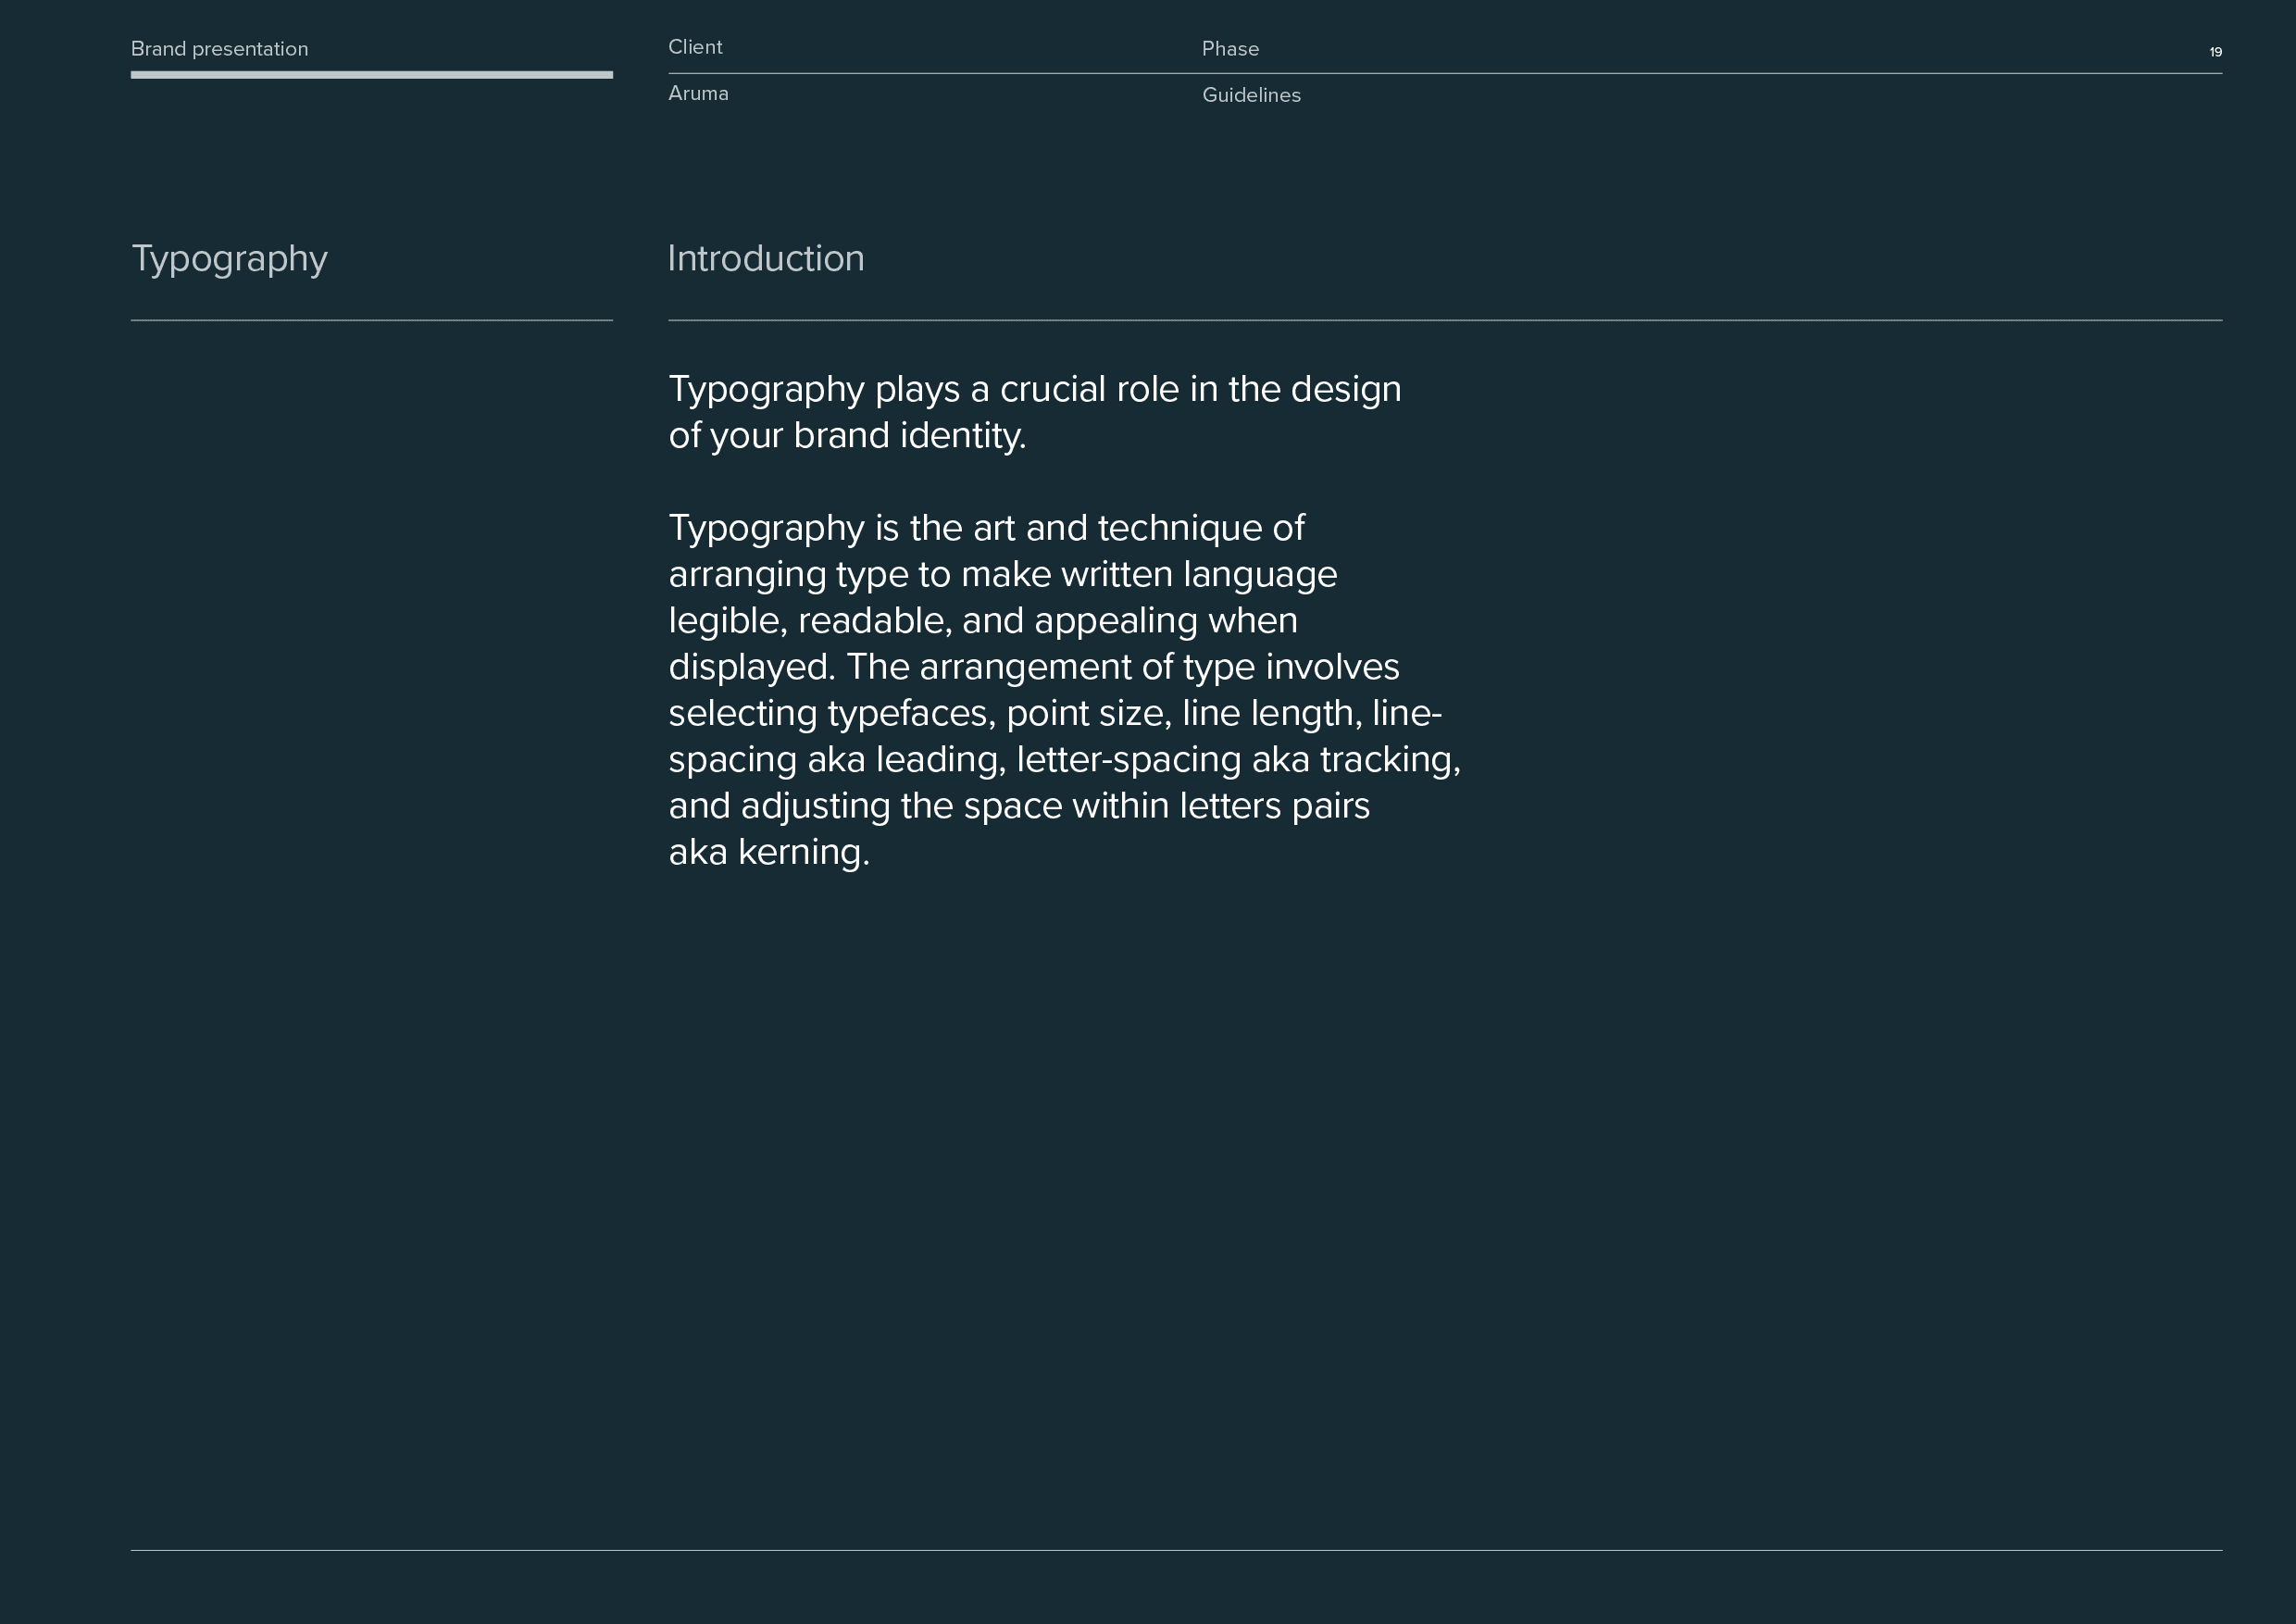The image size is (2296, 1624).
Task: Click the closing text 'aka kerning.'
Action: (x=769, y=853)
